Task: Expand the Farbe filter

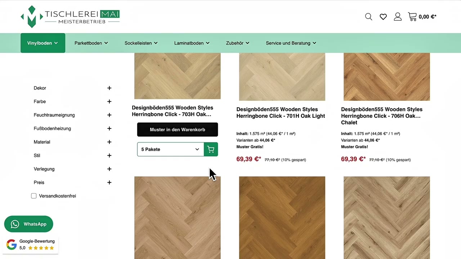Action: [x=109, y=101]
